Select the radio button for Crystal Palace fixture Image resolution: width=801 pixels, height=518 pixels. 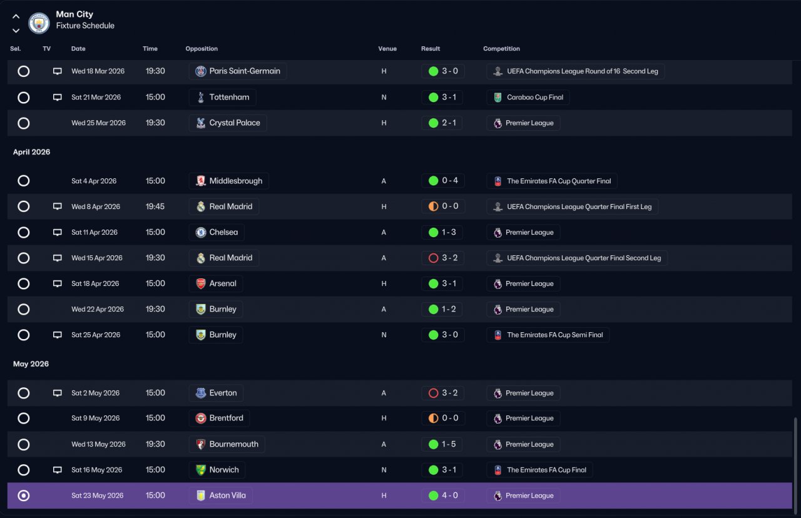[x=23, y=123]
